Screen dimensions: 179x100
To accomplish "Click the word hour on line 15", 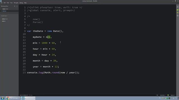I will pos(36,49).
